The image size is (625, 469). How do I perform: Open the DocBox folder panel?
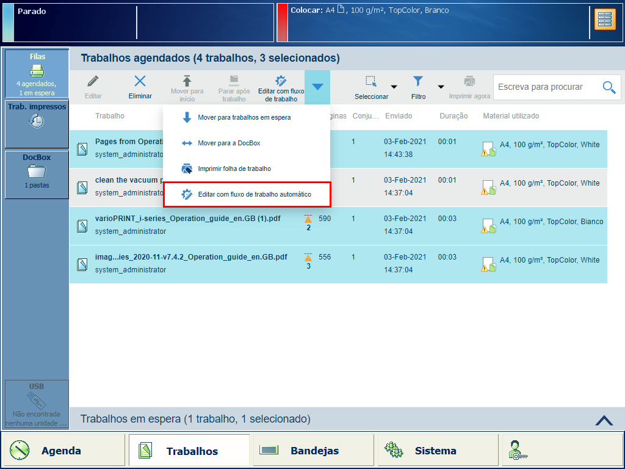tap(37, 174)
